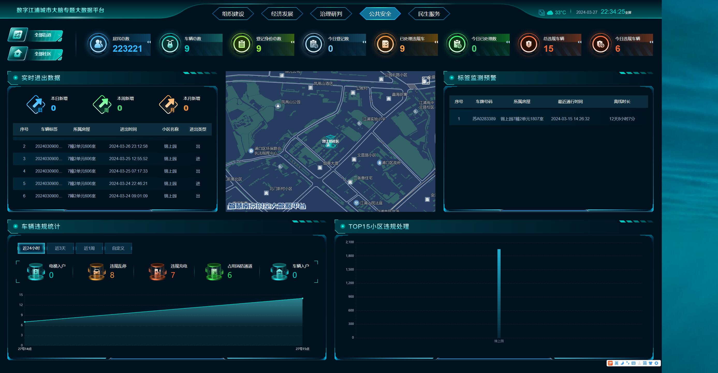
Task: Select plate 苏A0283389 in warning table
Action: (484, 119)
